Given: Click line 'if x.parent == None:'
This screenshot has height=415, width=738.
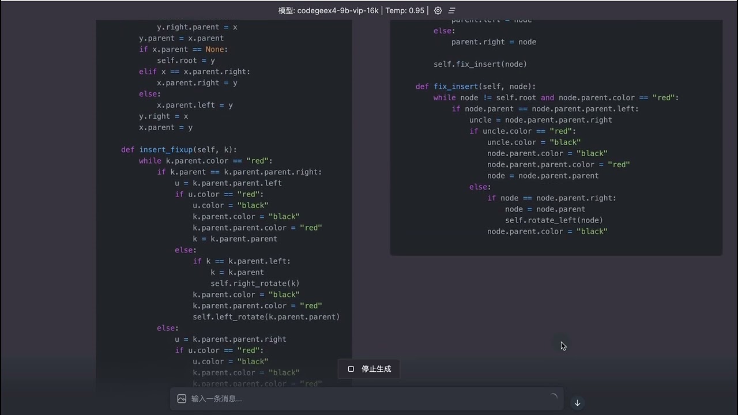Looking at the screenshot, I should [183, 49].
